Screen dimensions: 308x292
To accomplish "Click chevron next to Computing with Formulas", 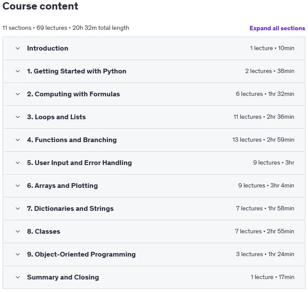I will tap(18, 94).
